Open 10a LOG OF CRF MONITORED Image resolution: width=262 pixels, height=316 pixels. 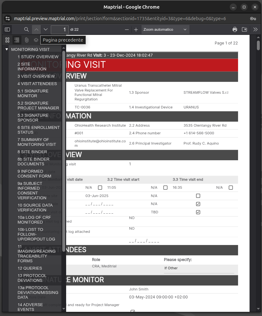[34, 220]
